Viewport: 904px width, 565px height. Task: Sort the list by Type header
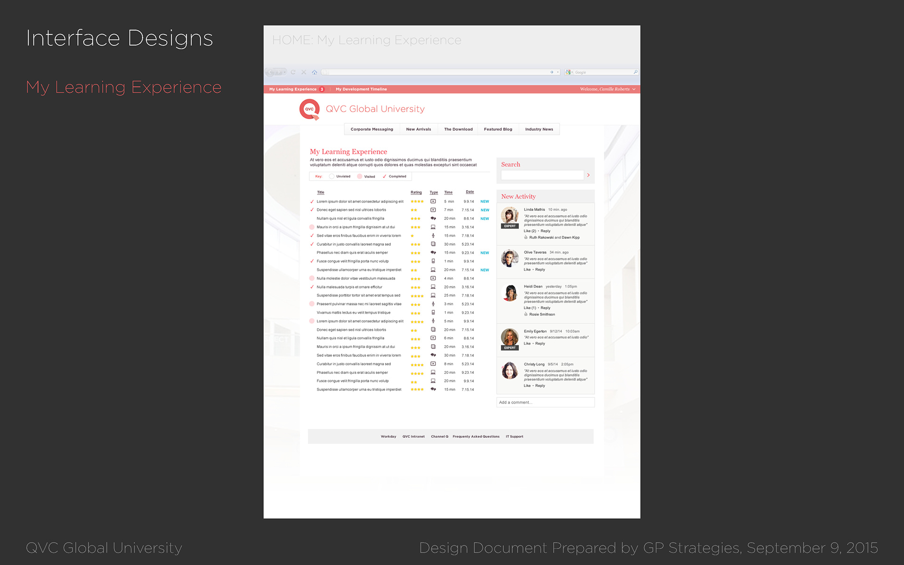pos(434,192)
